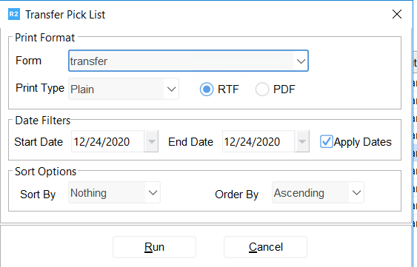Click the Apply Dates label text
The height and width of the screenshot is (267, 417).
pos(362,142)
